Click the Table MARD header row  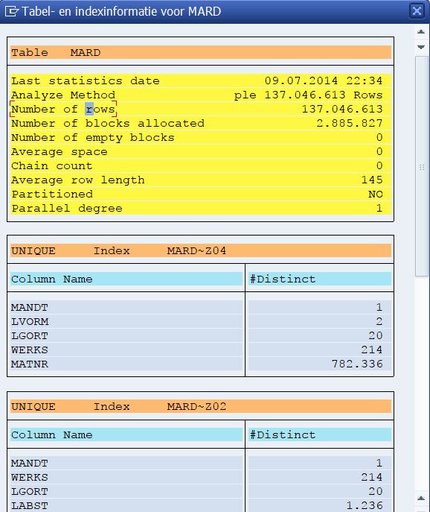201,52
